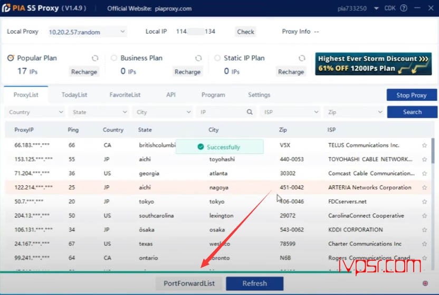Viewport: 439px width, 295px height.
Task: Click the nagoya city cell
Action: tap(219, 187)
